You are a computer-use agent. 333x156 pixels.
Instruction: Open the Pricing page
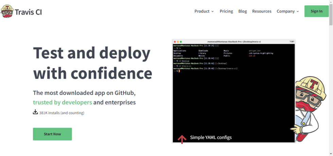pos(226,11)
